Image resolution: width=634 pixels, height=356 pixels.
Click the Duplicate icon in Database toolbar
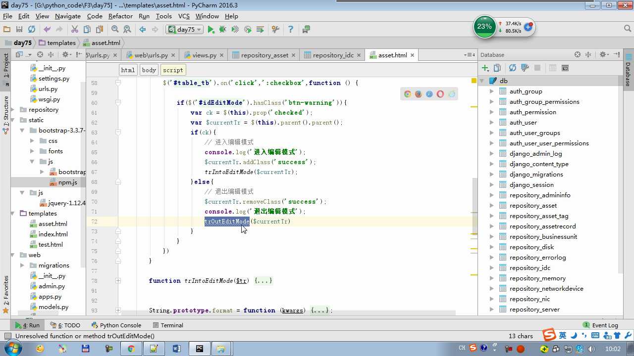[497, 68]
